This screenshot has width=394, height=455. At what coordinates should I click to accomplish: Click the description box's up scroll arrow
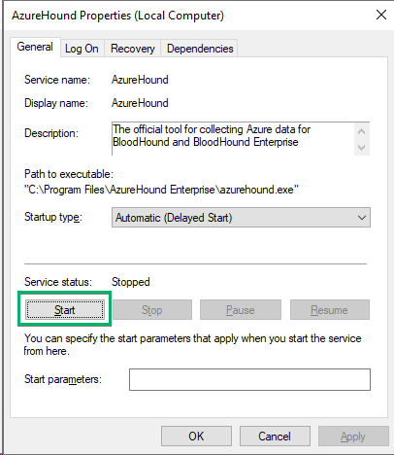pyautogui.click(x=362, y=131)
